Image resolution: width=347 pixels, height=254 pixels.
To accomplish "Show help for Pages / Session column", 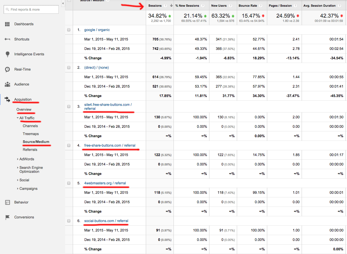I will pyautogui.click(x=296, y=6).
